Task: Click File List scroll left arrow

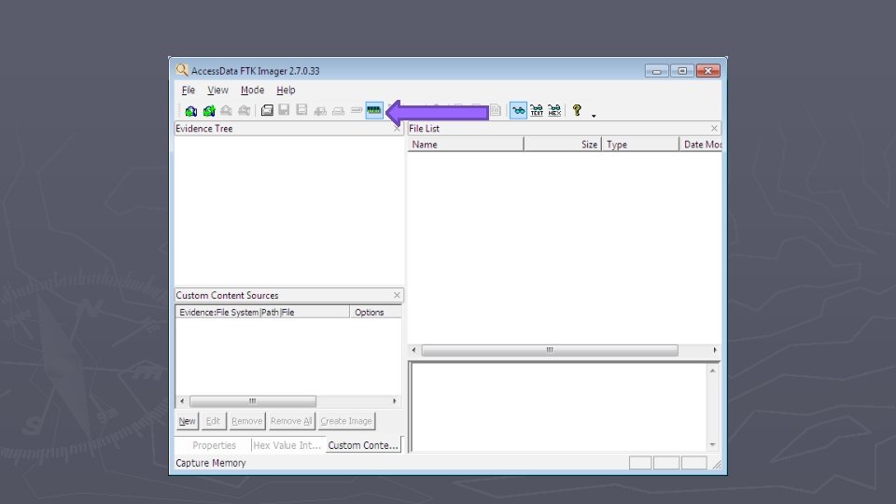Action: point(413,350)
